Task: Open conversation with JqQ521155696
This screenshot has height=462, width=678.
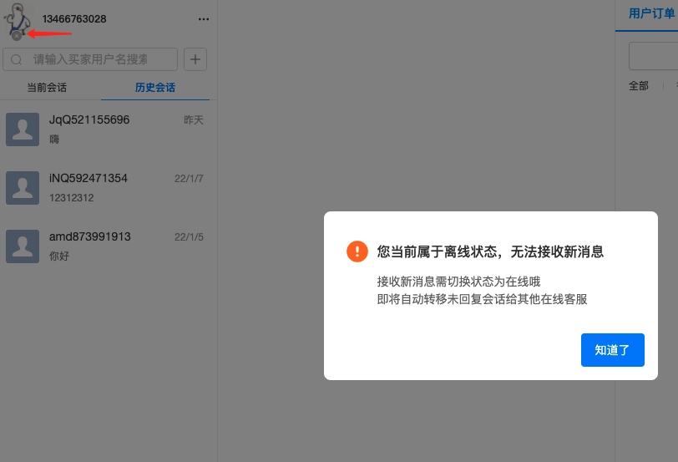Action: click(125, 129)
